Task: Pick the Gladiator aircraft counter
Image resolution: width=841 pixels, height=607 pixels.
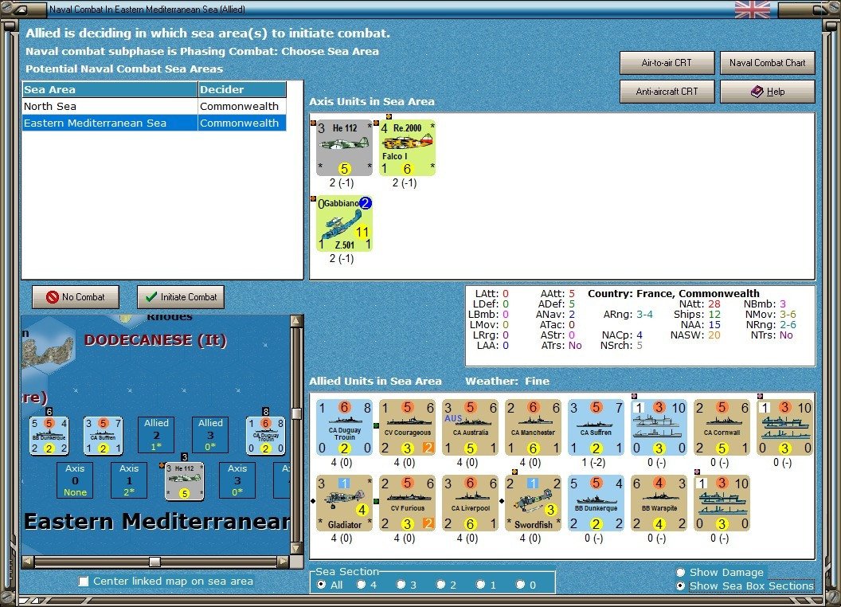Action: 344,503
